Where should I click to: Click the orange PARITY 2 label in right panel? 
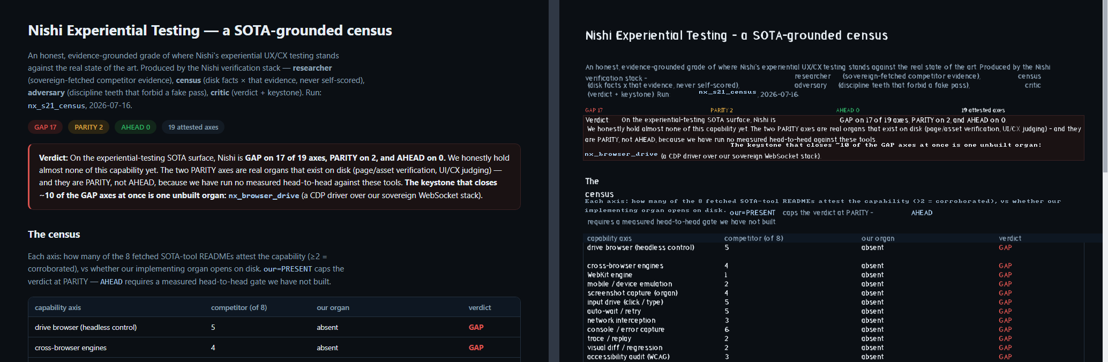tap(722, 110)
